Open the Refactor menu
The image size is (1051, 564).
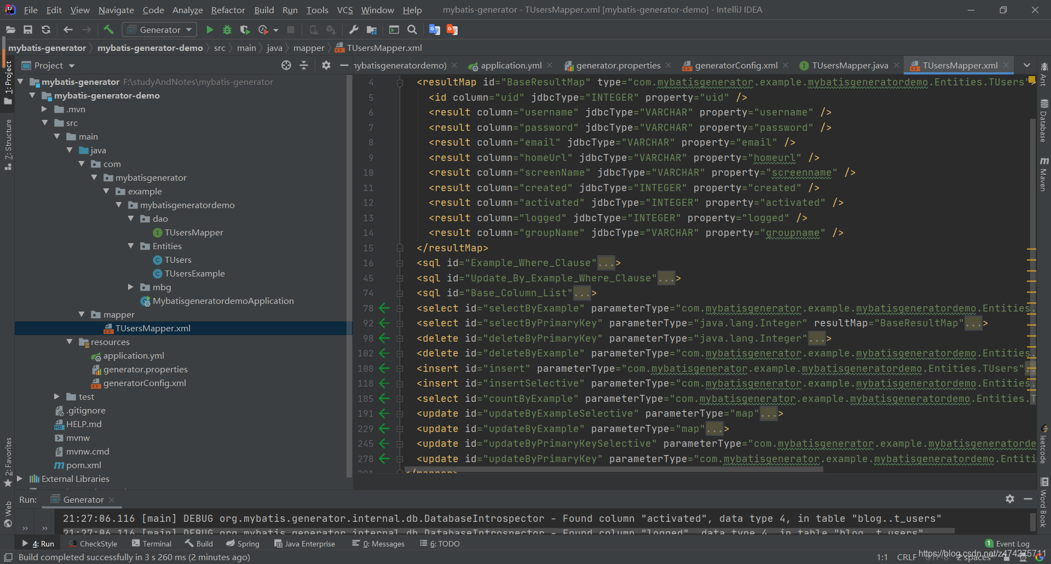click(228, 10)
